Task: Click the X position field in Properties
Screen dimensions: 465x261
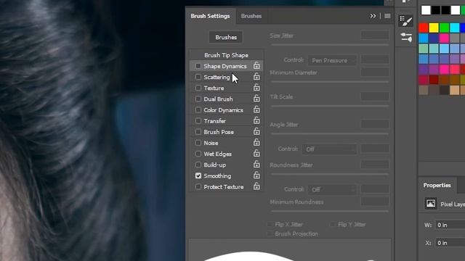Action: point(450,243)
